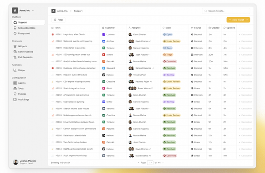The image size is (265, 173).
Task: Open ticket 'Duplicate billing charges detected'
Action: [x=79, y=68]
